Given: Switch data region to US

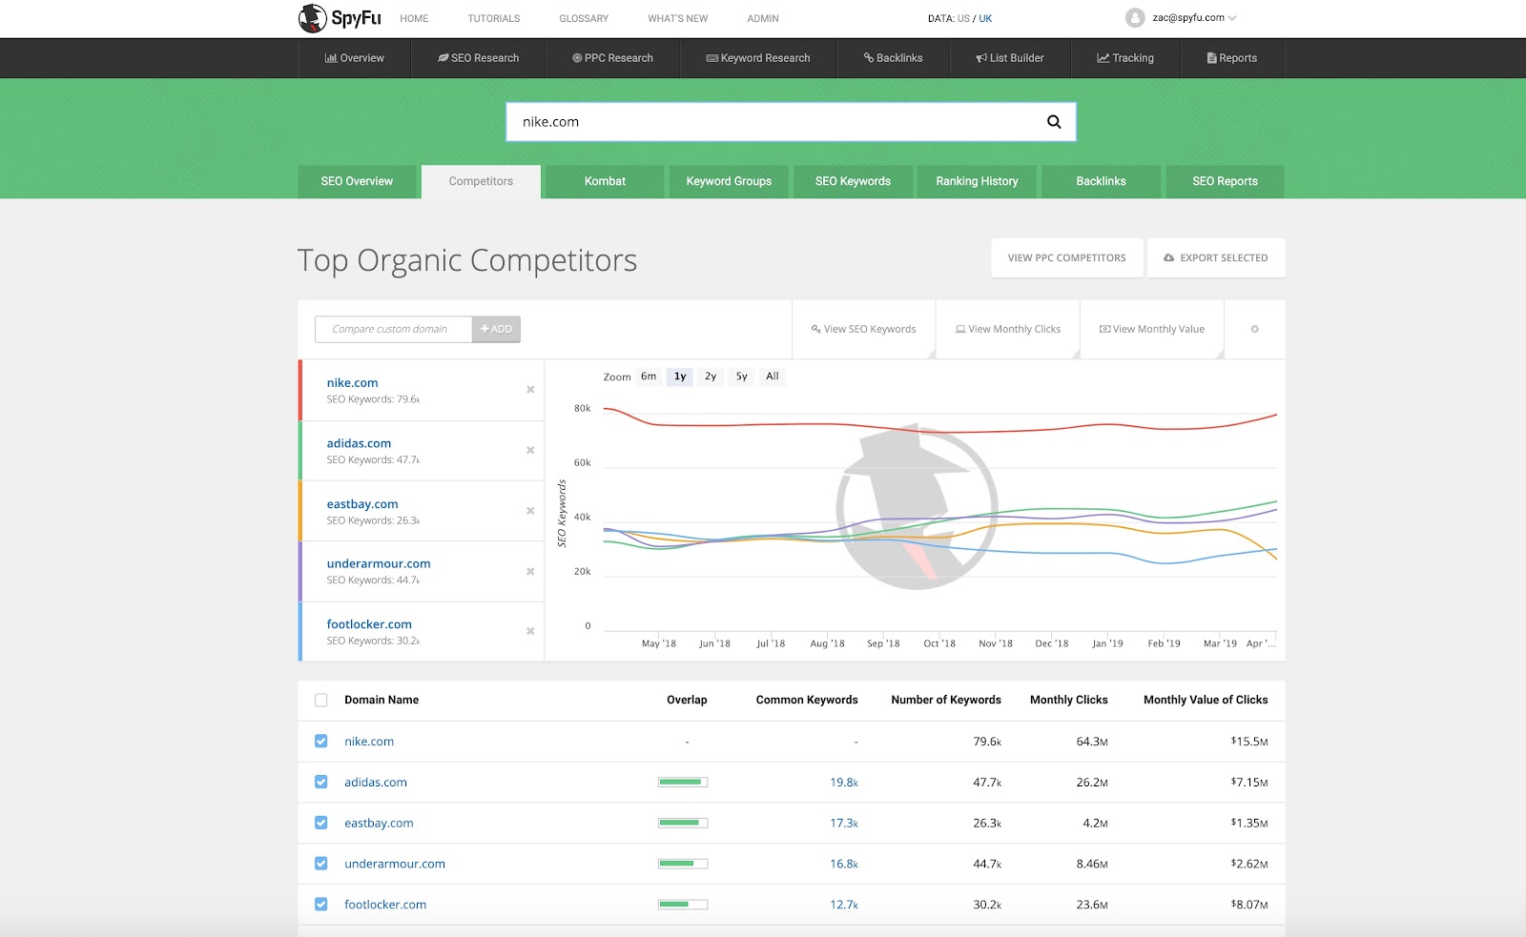Looking at the screenshot, I should (x=963, y=19).
